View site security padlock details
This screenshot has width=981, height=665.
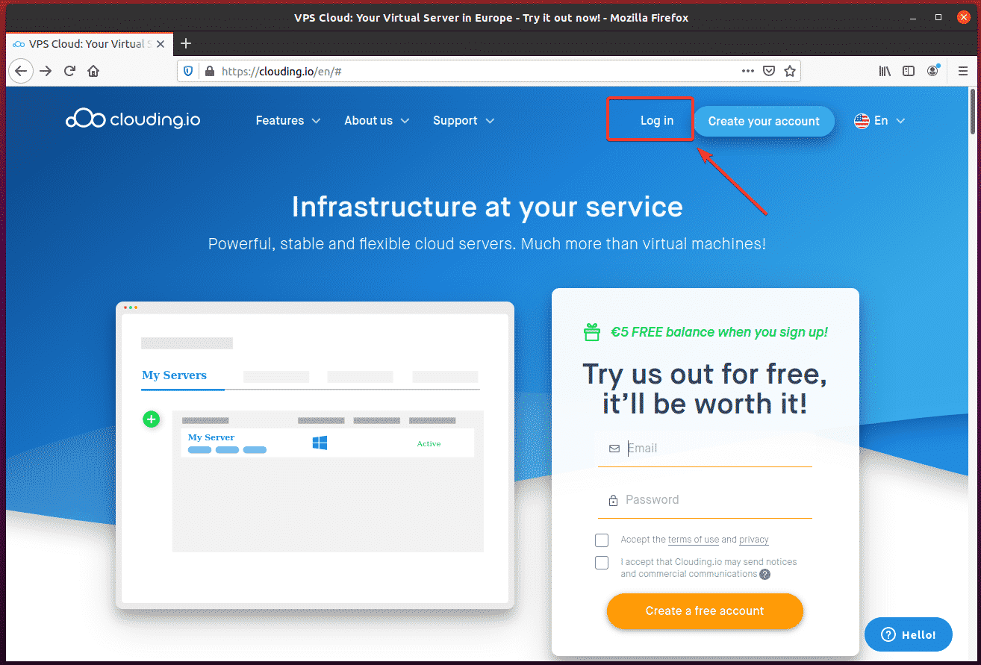[209, 72]
